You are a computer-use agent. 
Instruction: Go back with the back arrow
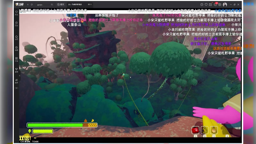click(28, 4)
